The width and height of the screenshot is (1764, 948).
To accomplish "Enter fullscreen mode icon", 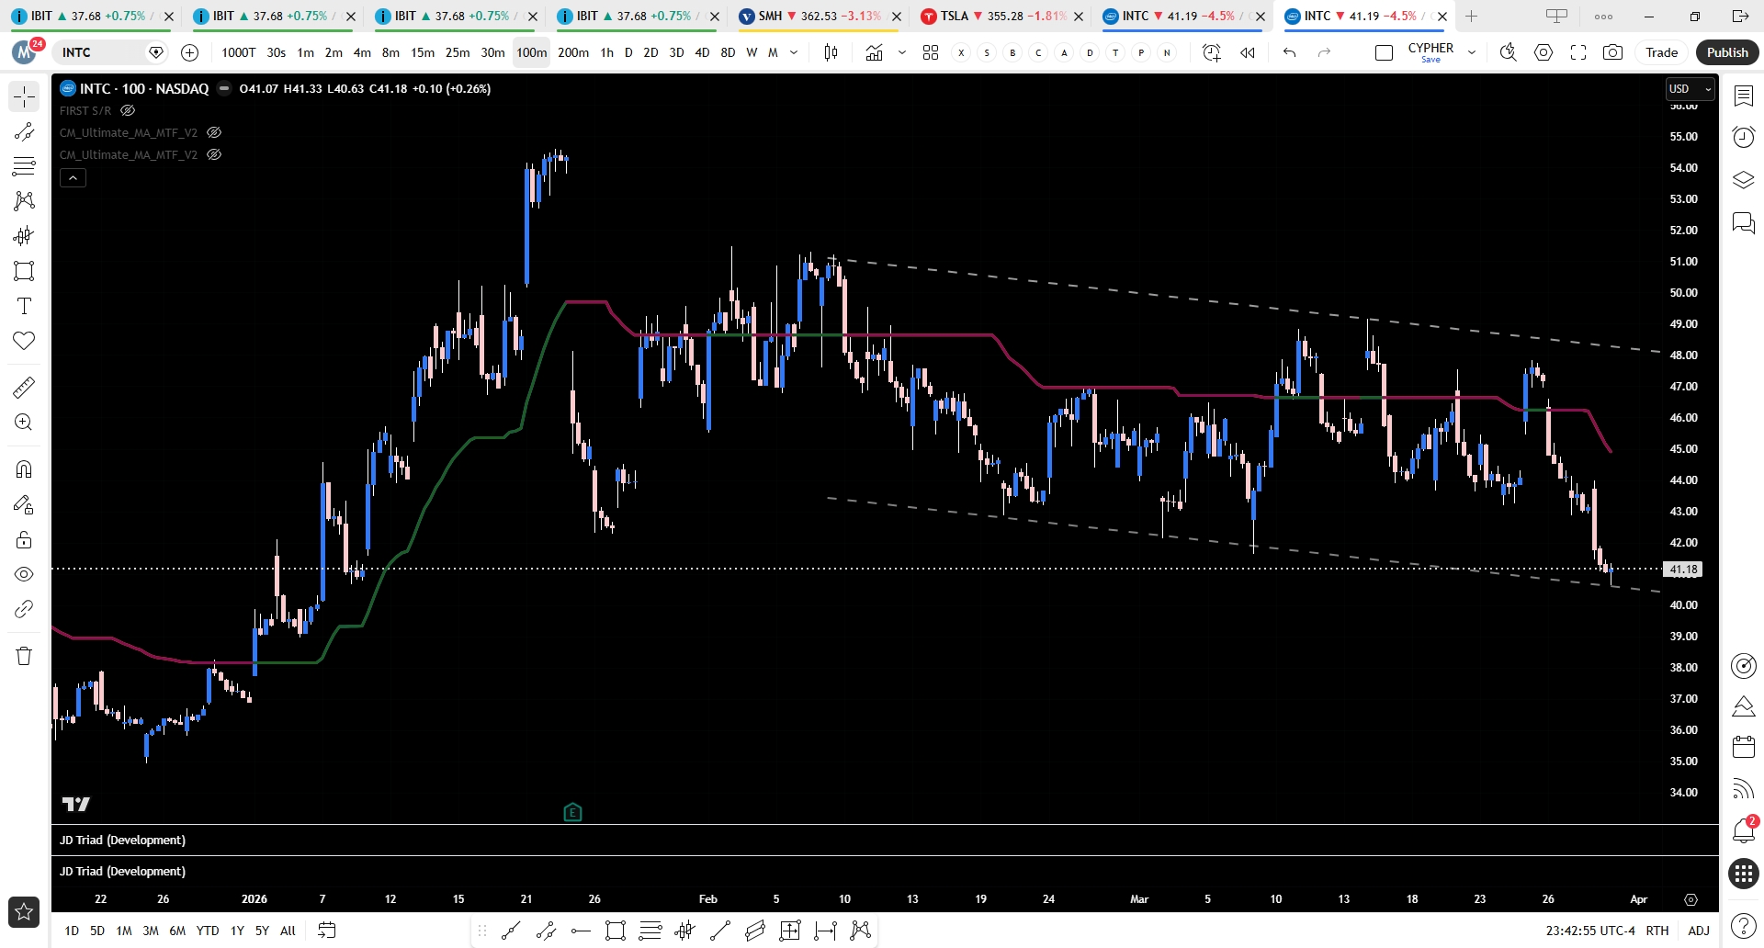I will [1578, 52].
